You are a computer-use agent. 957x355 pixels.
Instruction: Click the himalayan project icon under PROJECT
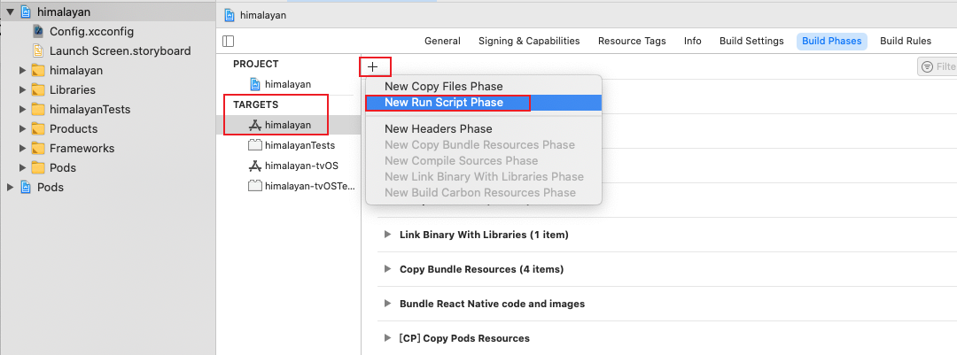pyautogui.click(x=255, y=83)
